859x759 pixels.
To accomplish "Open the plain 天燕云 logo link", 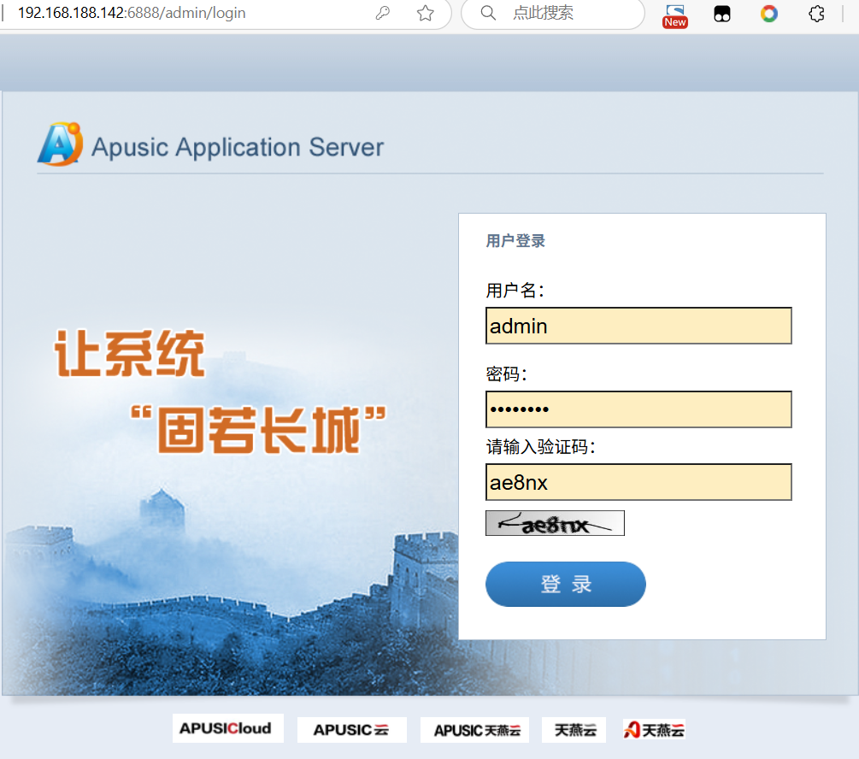I will click(x=574, y=730).
